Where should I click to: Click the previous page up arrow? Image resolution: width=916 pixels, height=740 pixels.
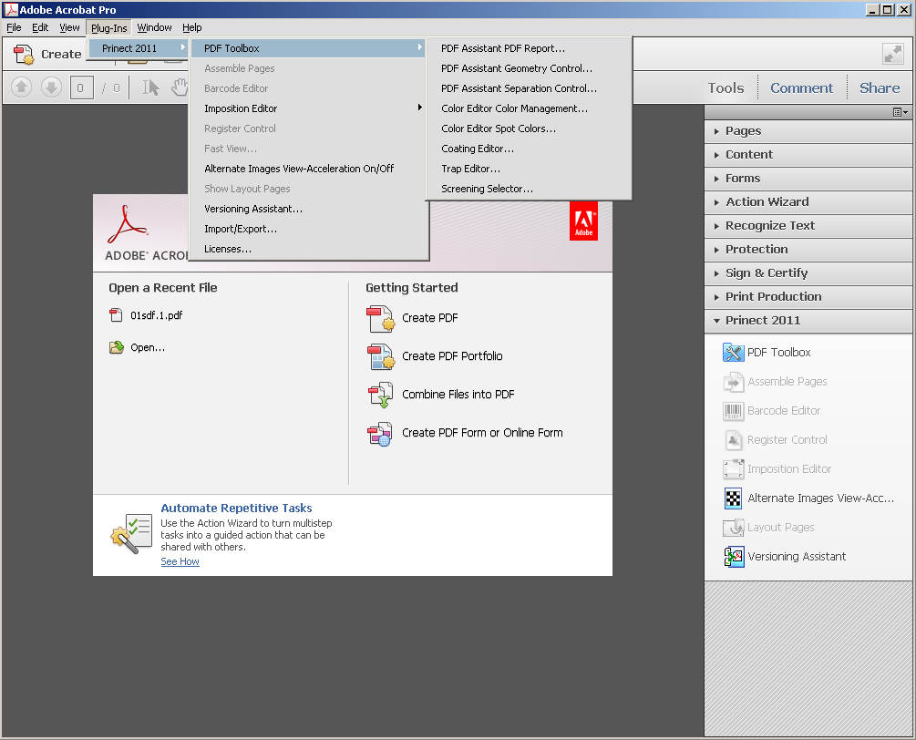click(x=22, y=87)
